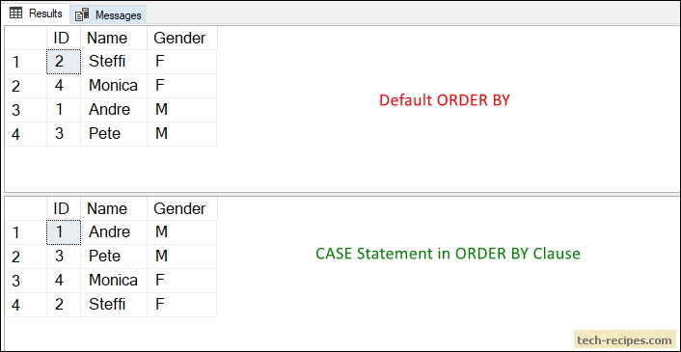Click highlighted ID cell 2 in top grid
The width and height of the screenshot is (681, 352).
(x=64, y=62)
